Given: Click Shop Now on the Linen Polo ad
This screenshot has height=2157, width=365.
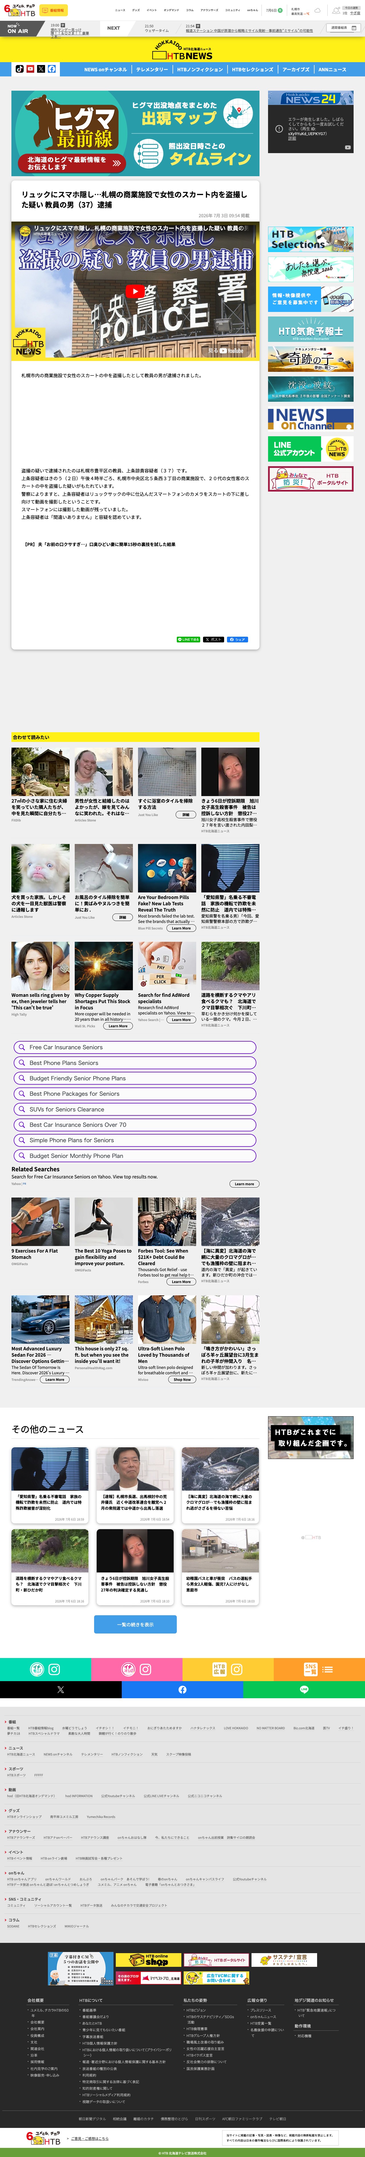Looking at the screenshot, I should 182,1380.
